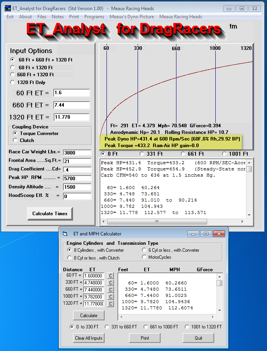Click main results scroll-down arrow
The width and height of the screenshot is (267, 351).
pyautogui.click(x=249, y=215)
